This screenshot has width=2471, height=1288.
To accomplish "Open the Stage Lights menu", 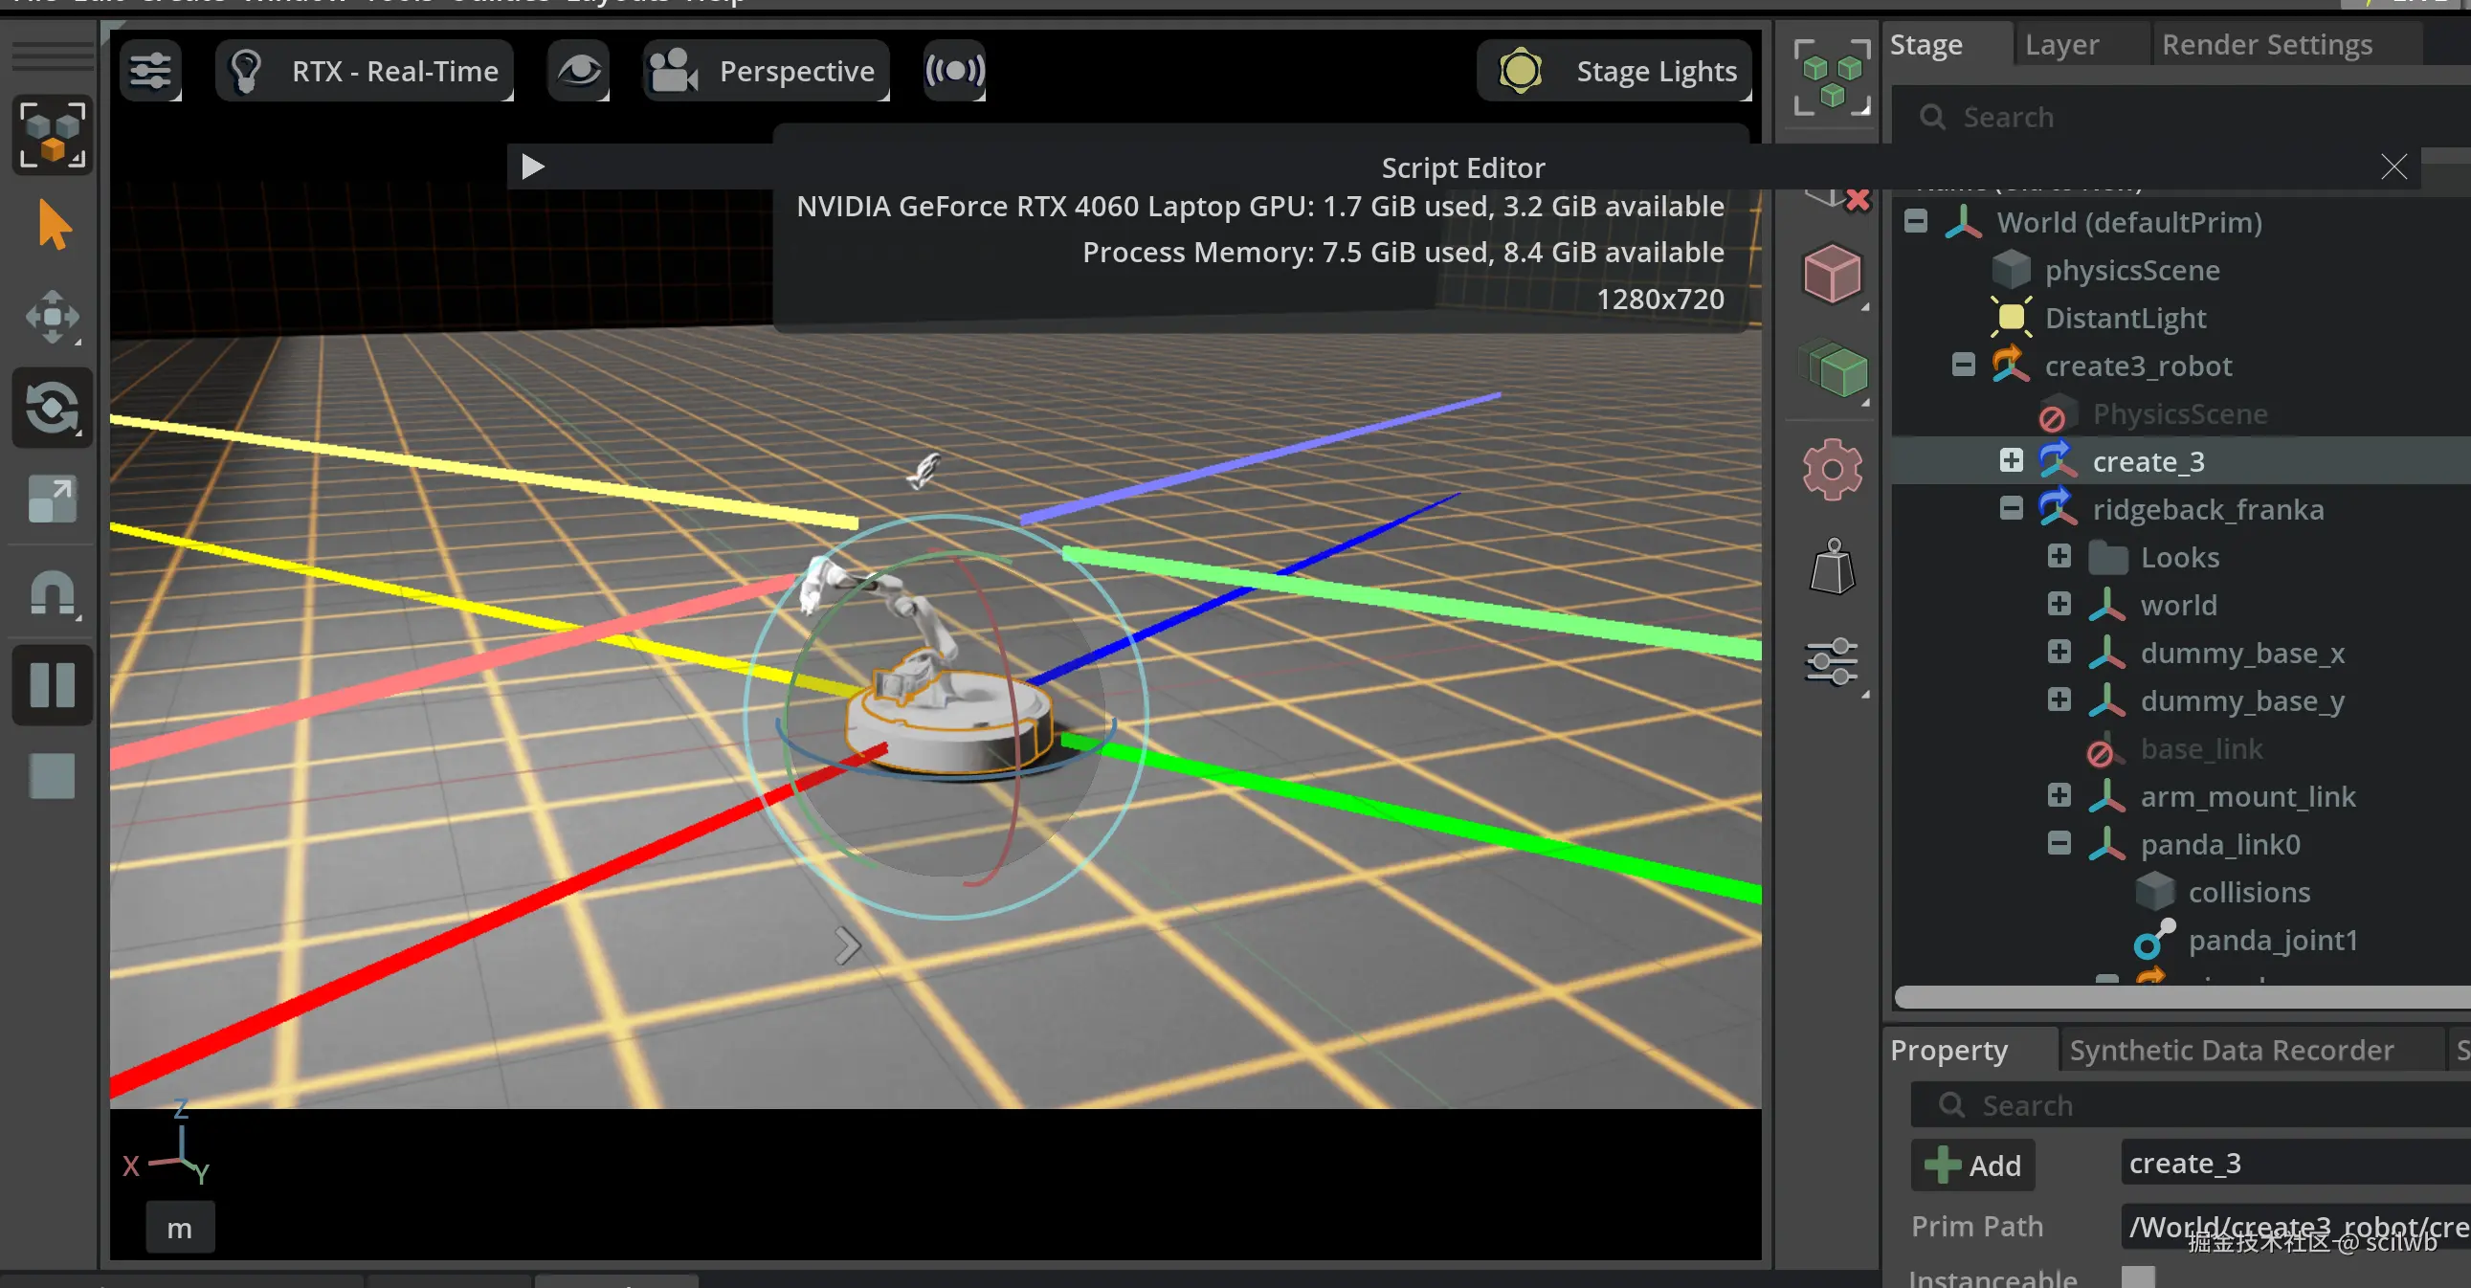I will (1615, 71).
